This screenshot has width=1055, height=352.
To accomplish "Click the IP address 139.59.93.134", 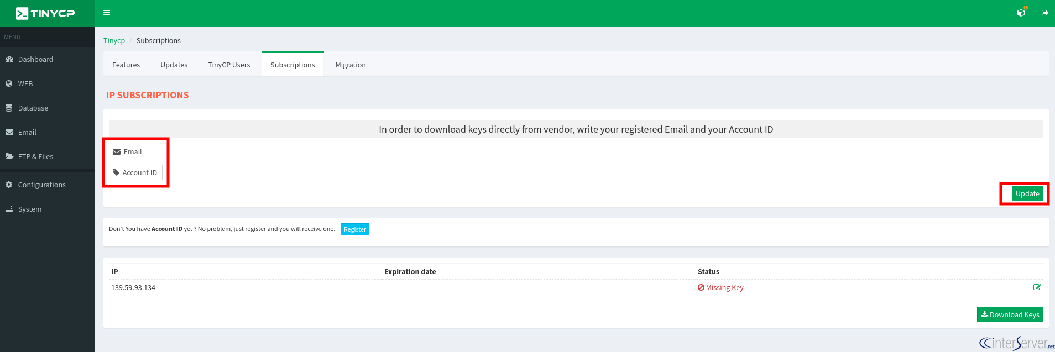I will [133, 288].
